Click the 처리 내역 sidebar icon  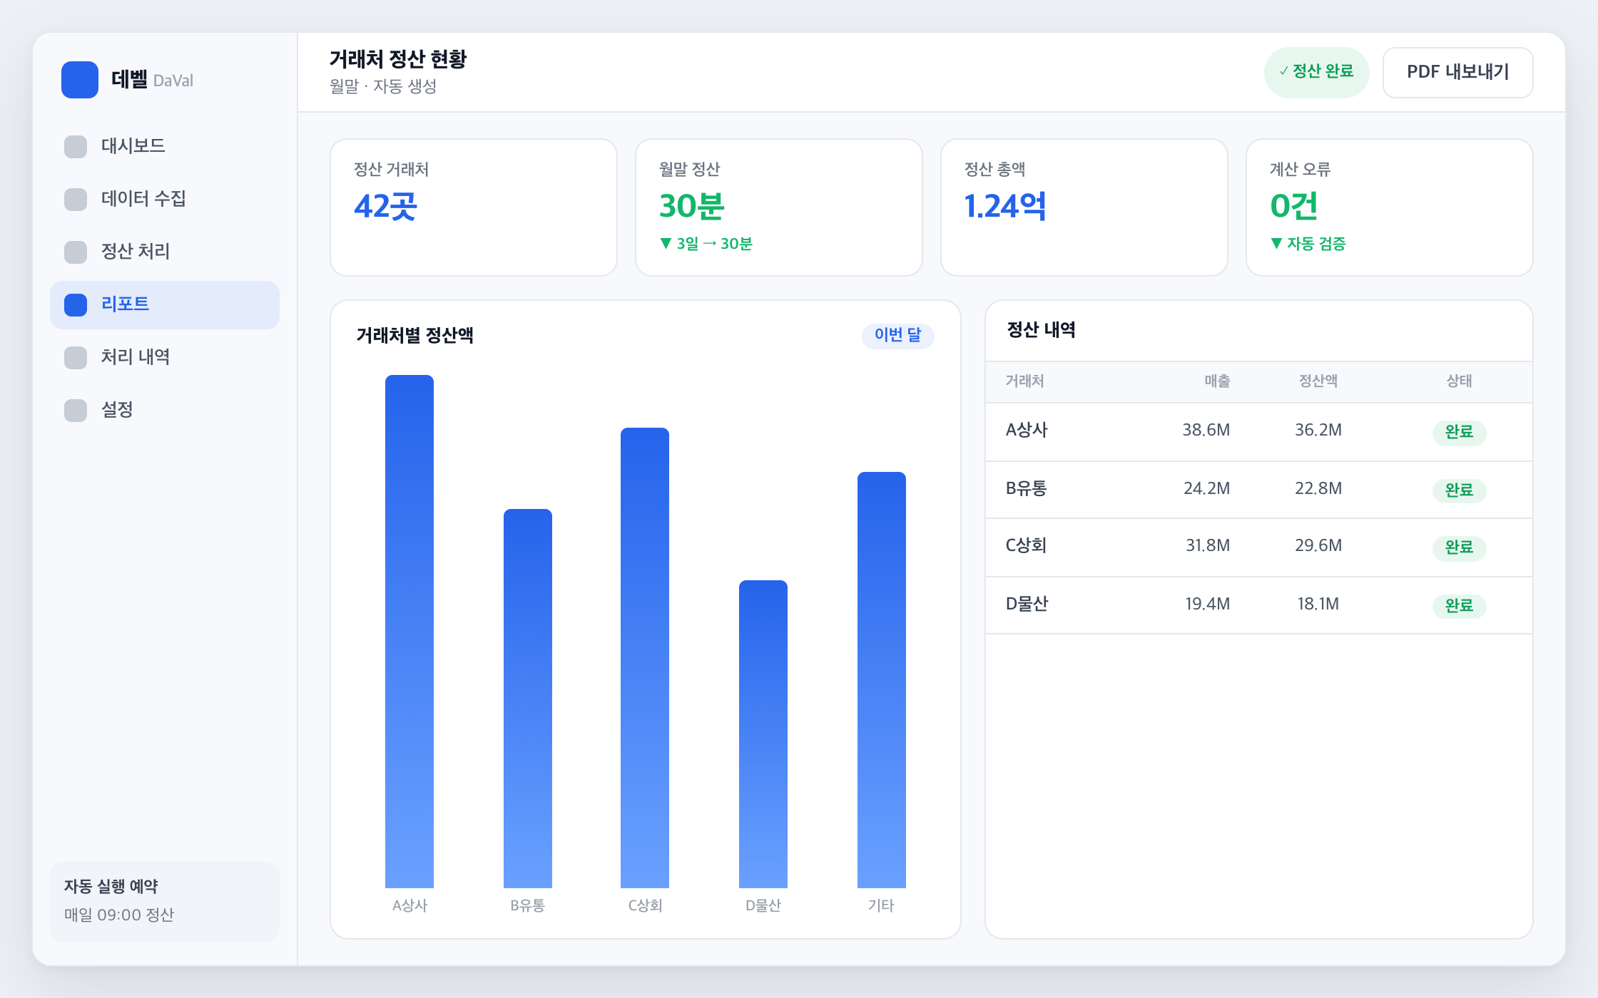76,358
